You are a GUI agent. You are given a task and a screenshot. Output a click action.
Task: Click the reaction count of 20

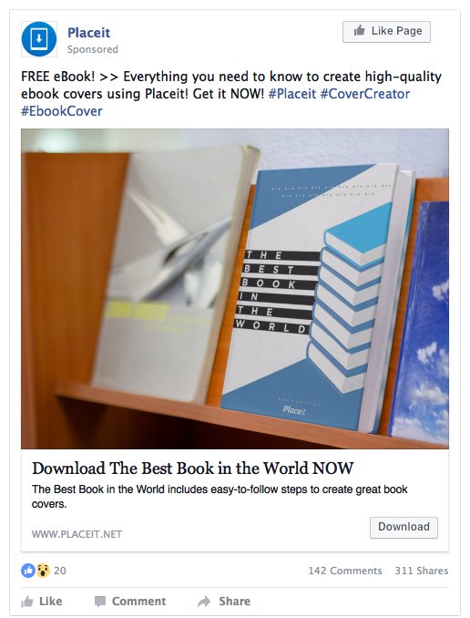coord(60,571)
